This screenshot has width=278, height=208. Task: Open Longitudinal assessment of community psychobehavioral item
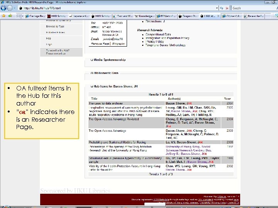pos(125,111)
